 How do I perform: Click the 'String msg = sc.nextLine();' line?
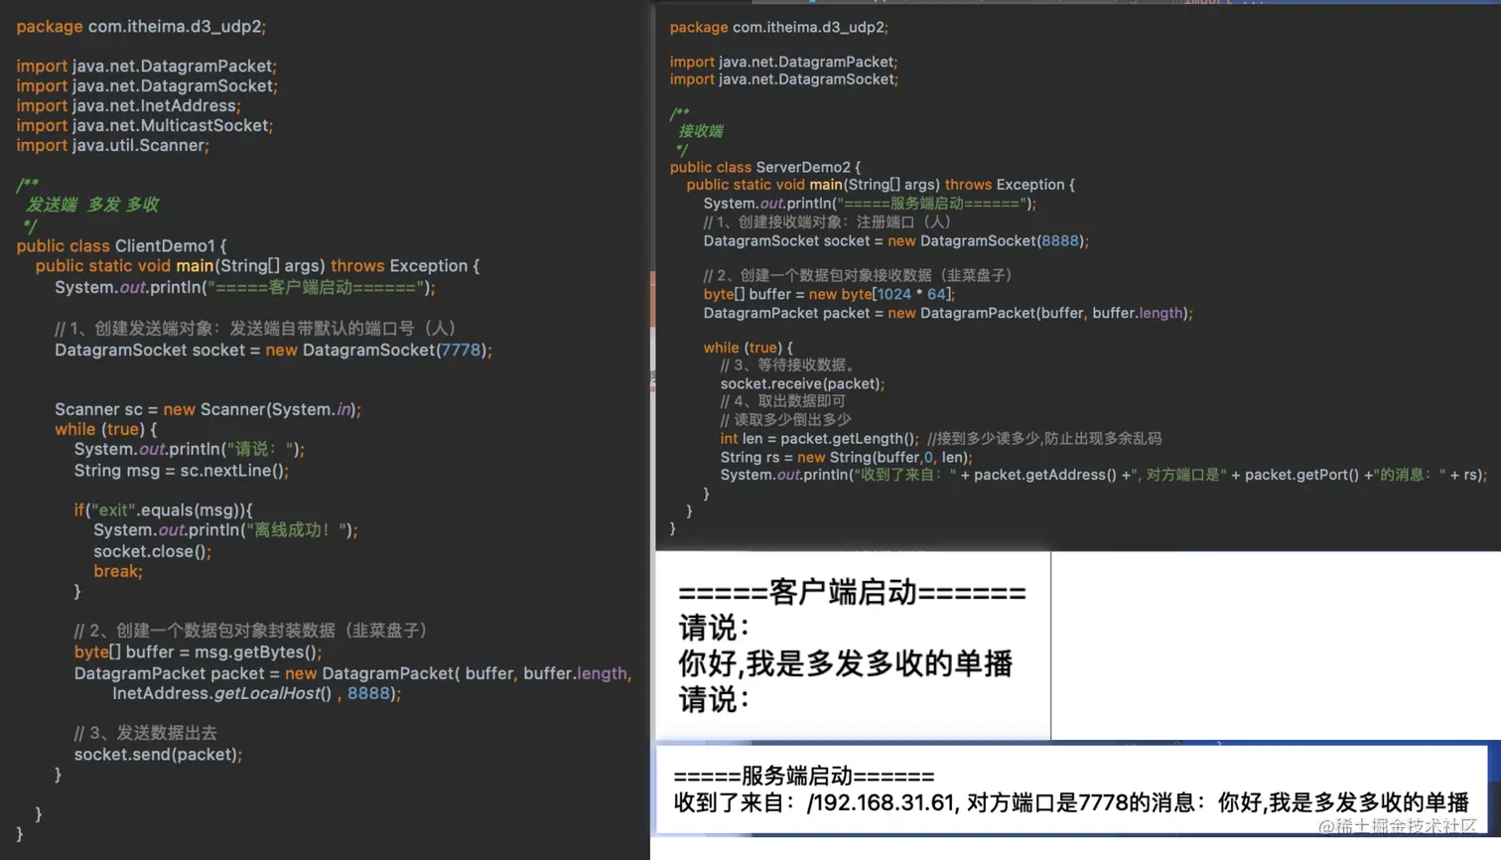(182, 471)
